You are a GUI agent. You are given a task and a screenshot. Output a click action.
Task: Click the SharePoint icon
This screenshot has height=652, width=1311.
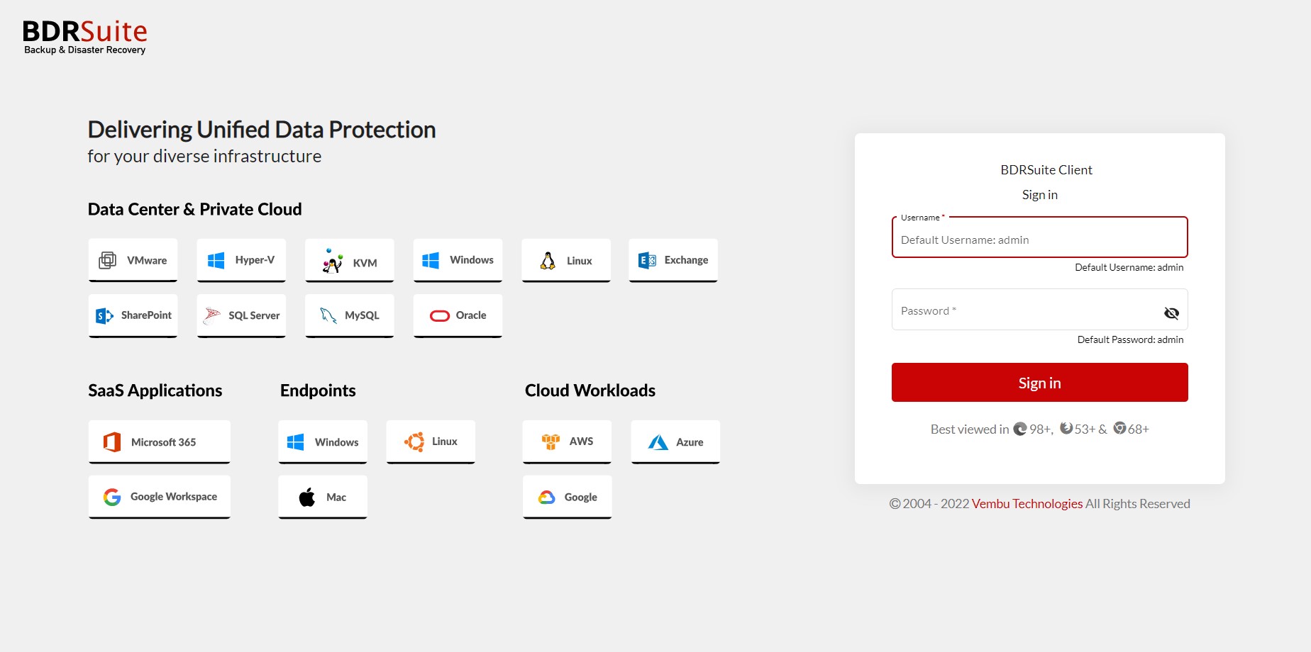pyautogui.click(x=104, y=315)
